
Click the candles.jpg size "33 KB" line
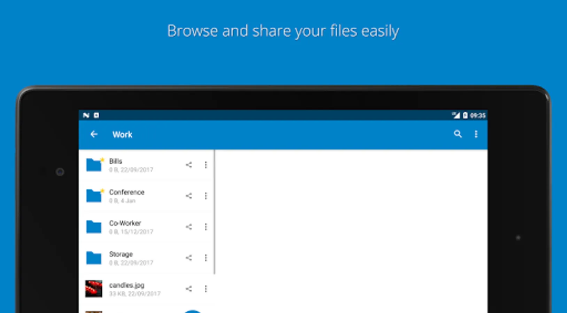click(135, 294)
